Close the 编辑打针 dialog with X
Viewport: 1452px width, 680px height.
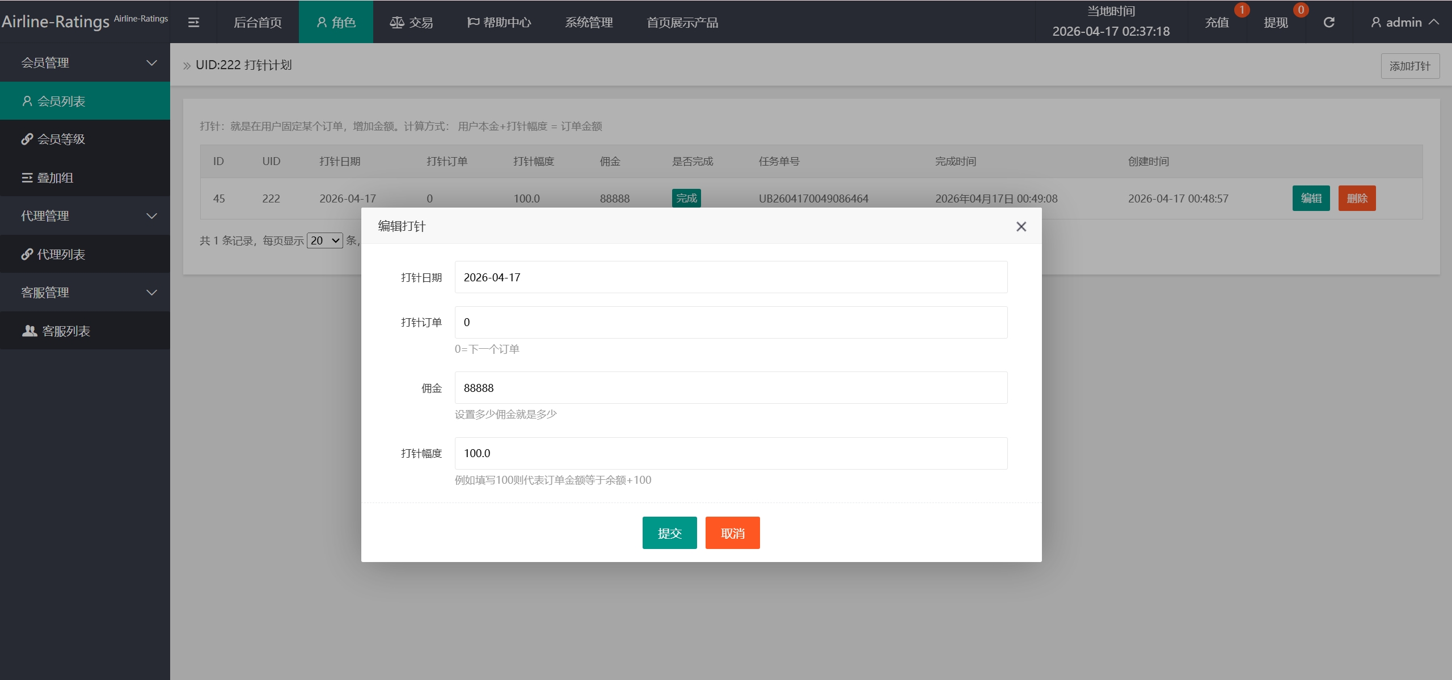(x=1021, y=226)
